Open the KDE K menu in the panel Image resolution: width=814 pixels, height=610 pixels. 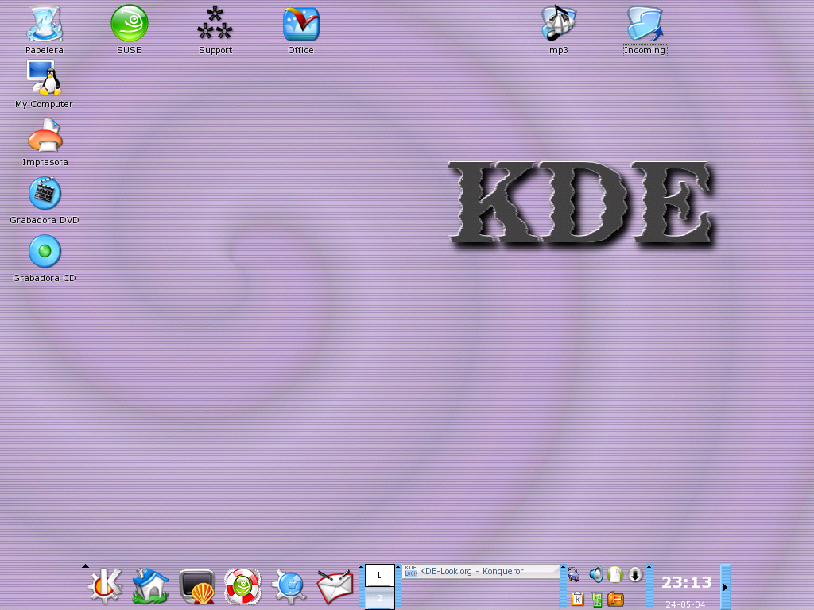[105, 586]
